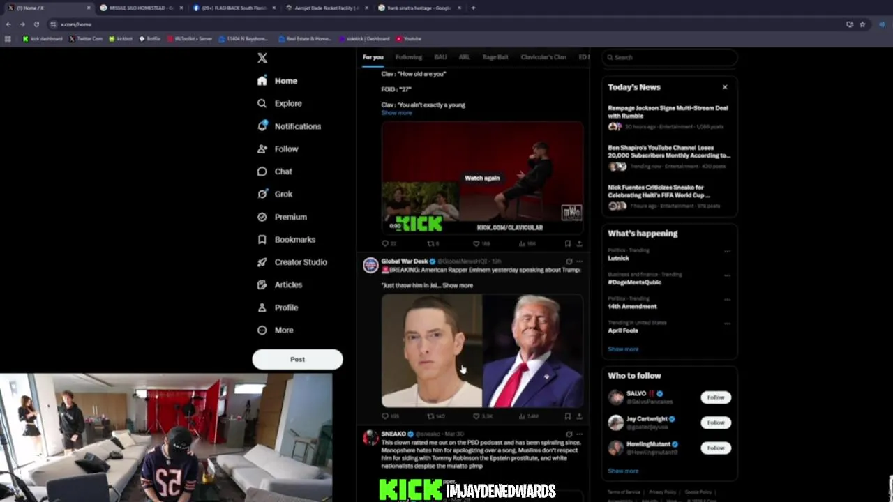Open Articles in the sidebar
The height and width of the screenshot is (502, 893).
[280, 284]
